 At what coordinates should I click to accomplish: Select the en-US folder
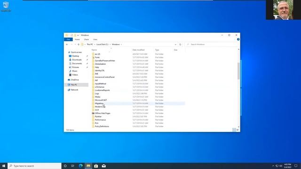click(97, 54)
